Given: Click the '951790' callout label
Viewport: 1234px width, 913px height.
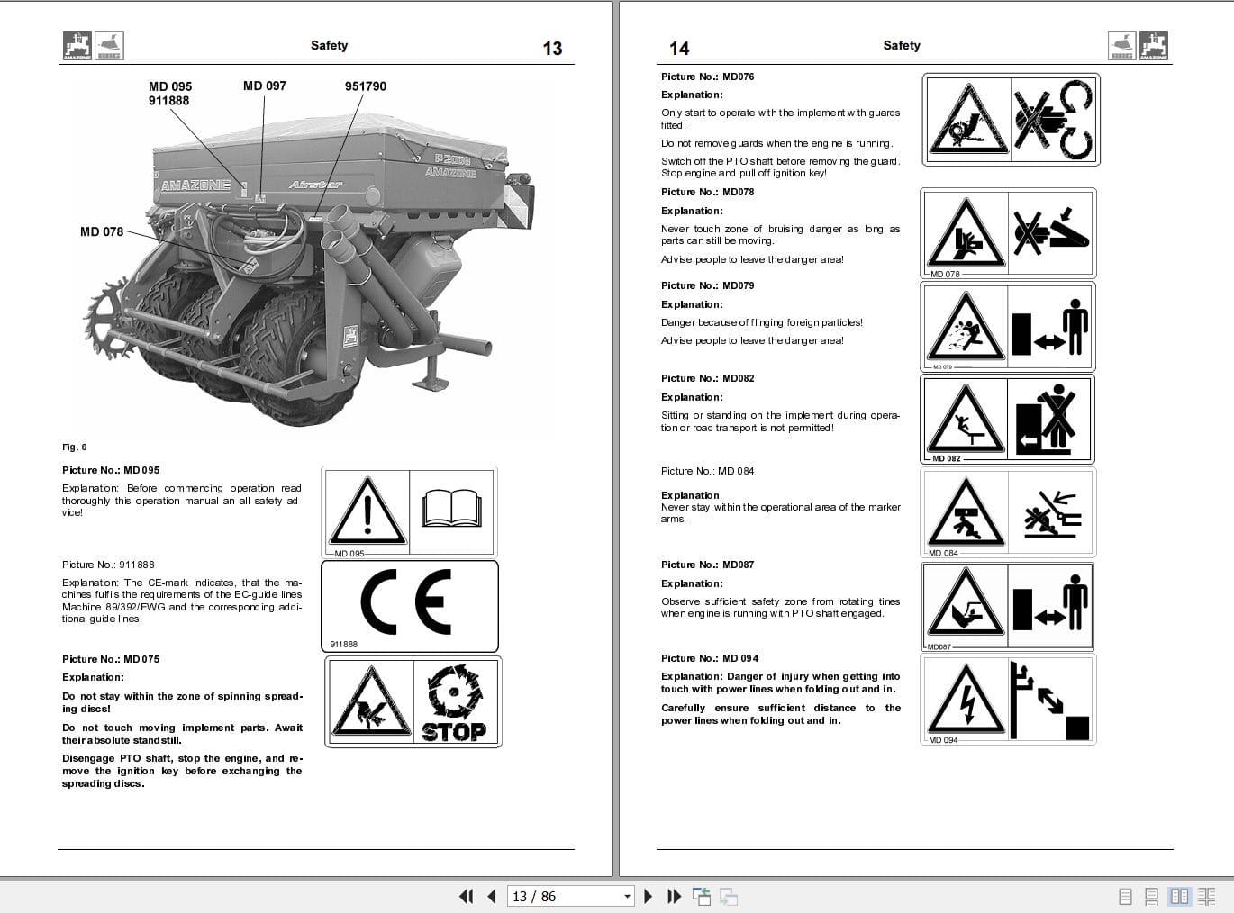Looking at the screenshot, I should point(366,86).
